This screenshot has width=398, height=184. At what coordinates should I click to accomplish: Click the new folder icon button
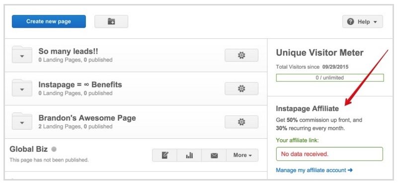[x=111, y=21]
